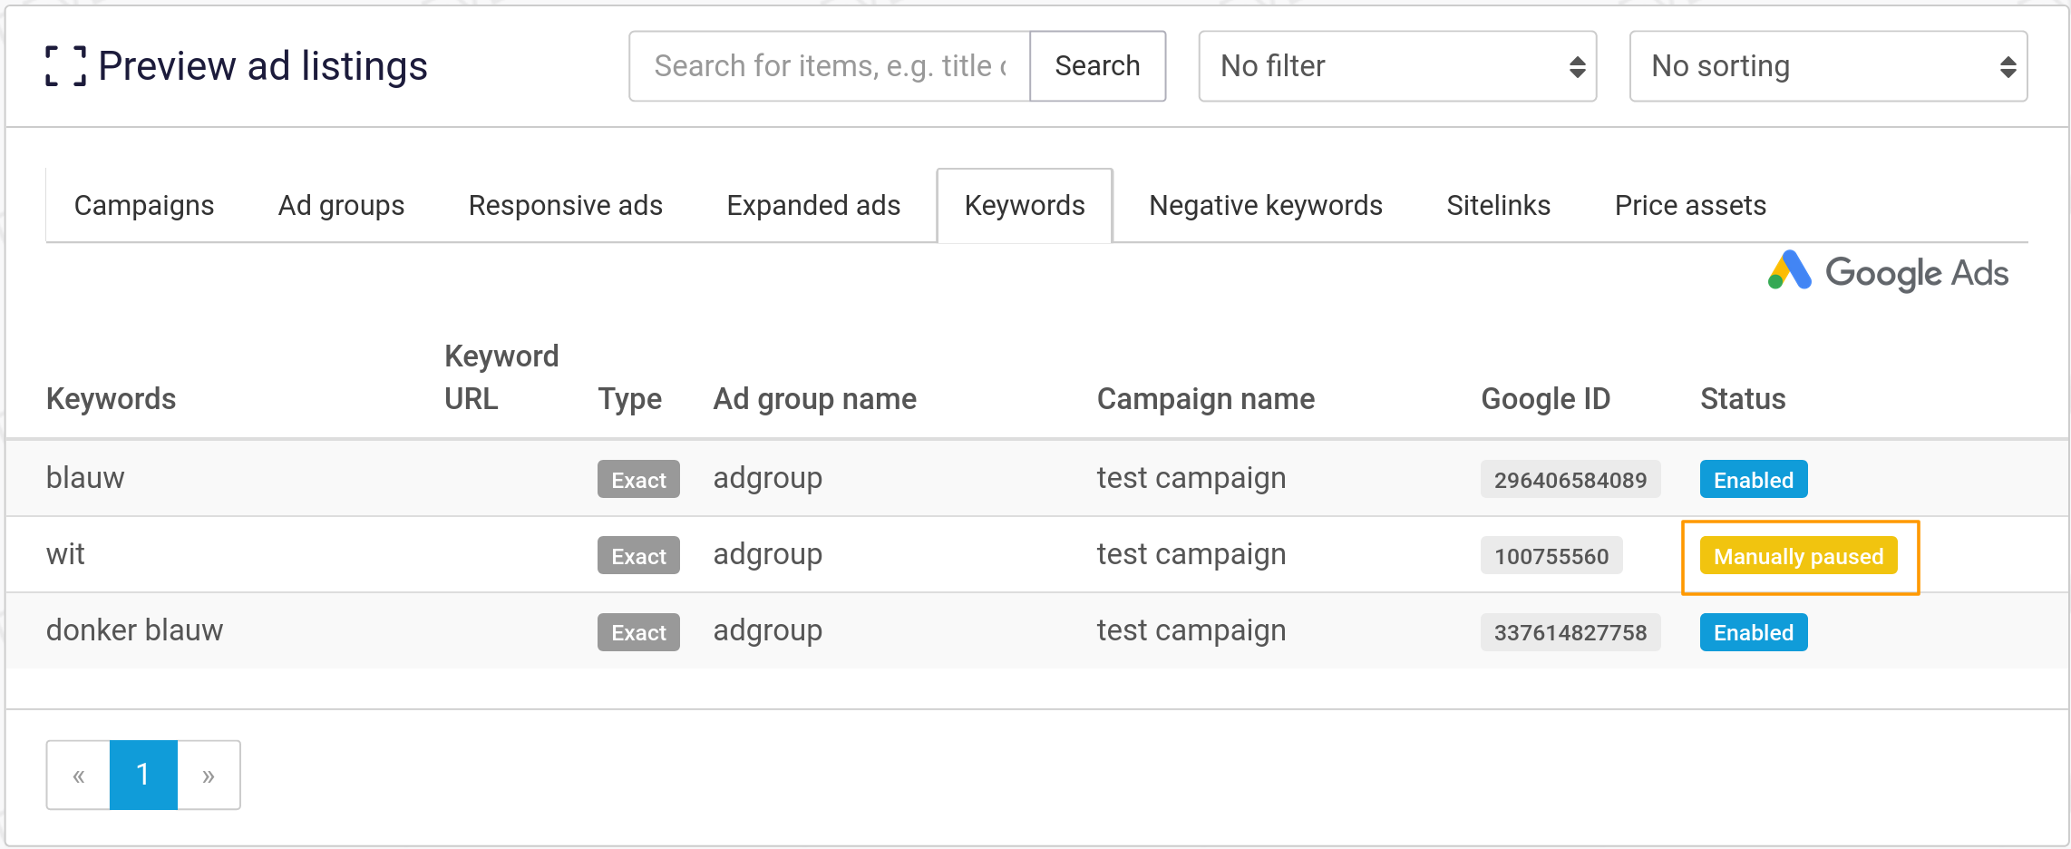Click Google ID 296406584089
This screenshot has height=849, width=2071.
pos(1570,480)
